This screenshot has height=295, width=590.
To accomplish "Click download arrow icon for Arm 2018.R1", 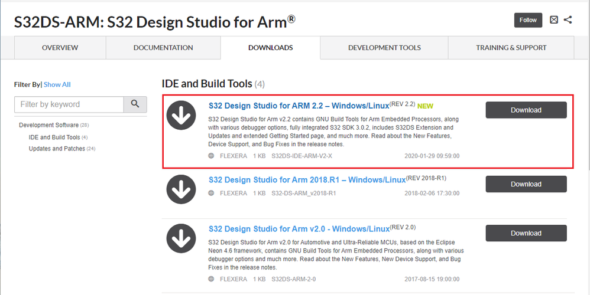I will [x=181, y=189].
